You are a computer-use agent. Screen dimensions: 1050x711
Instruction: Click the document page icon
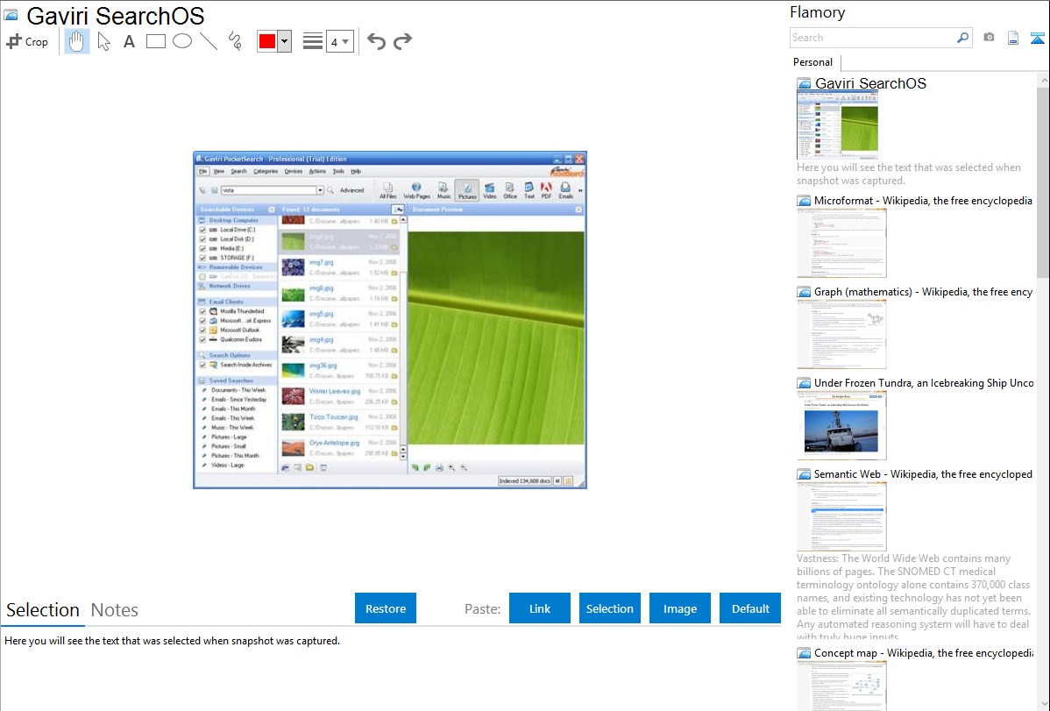point(1013,38)
